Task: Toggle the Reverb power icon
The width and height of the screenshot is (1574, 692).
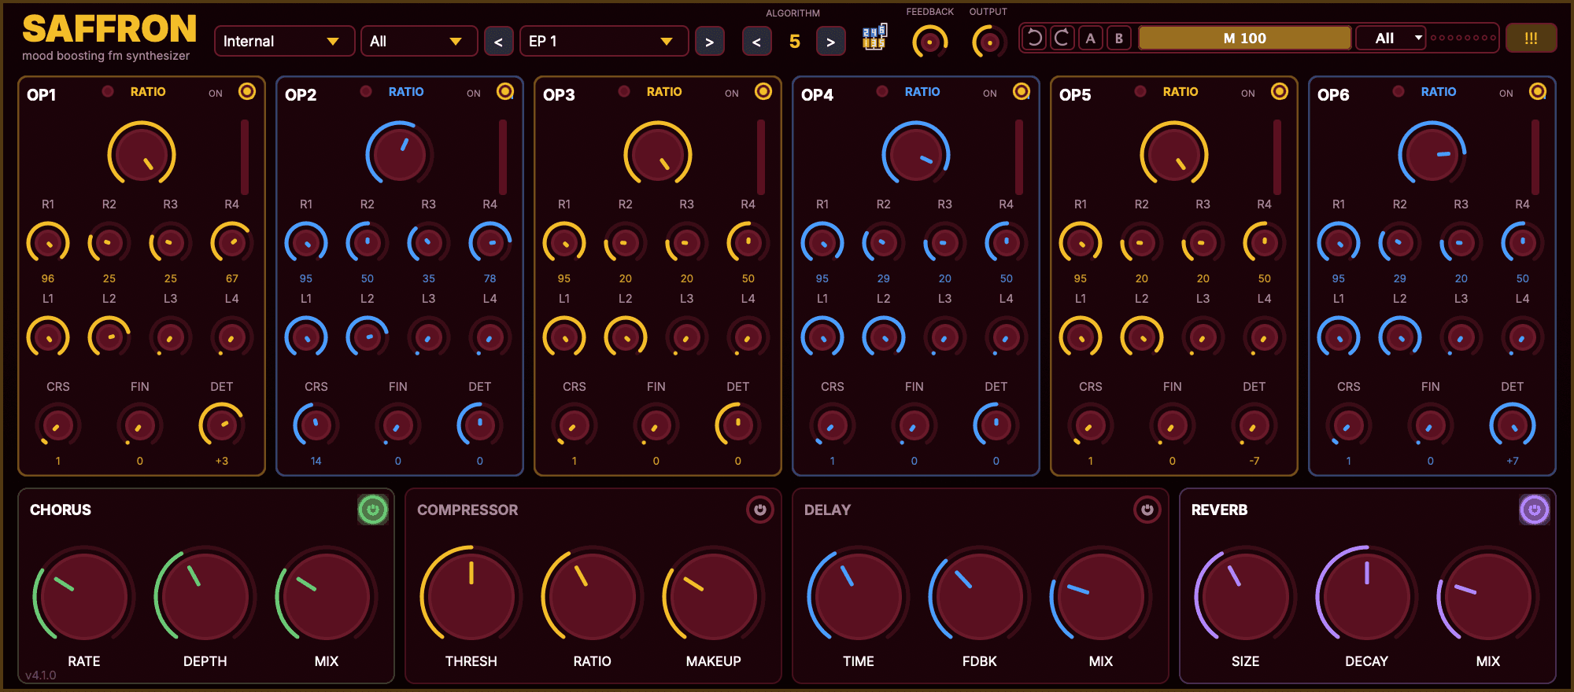Action: pyautogui.click(x=1534, y=510)
